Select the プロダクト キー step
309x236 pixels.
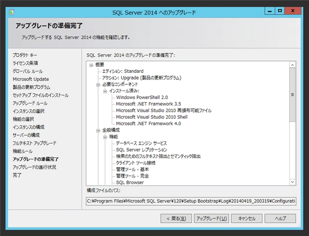(25, 55)
